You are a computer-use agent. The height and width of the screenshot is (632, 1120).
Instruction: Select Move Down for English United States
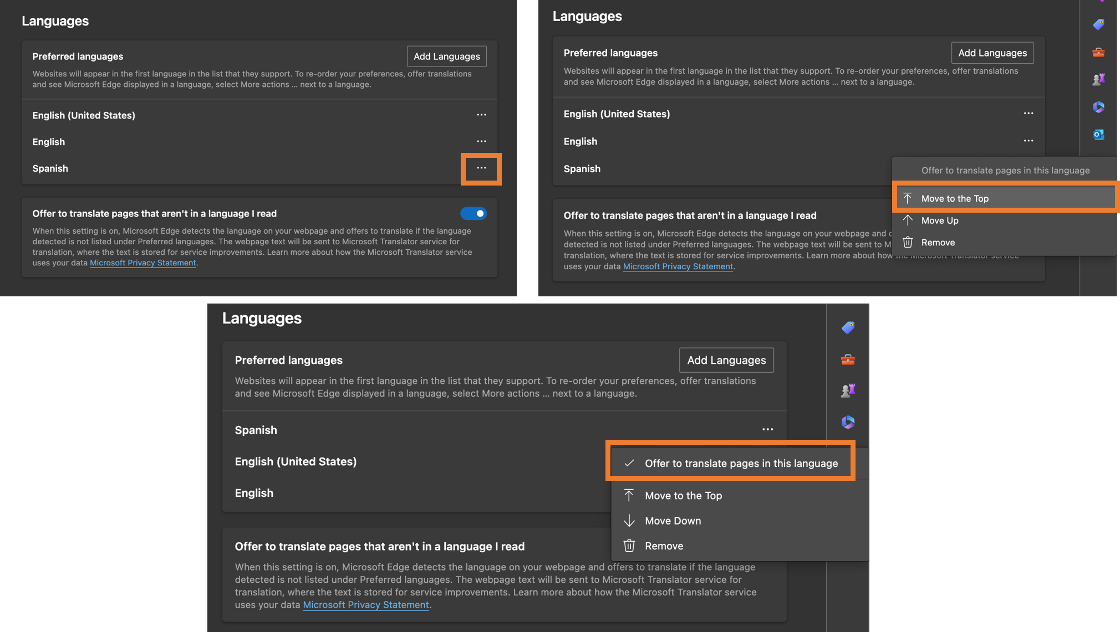[x=673, y=521]
